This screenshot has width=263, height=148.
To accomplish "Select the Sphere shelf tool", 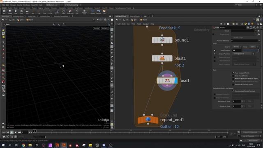I will point(10,12).
